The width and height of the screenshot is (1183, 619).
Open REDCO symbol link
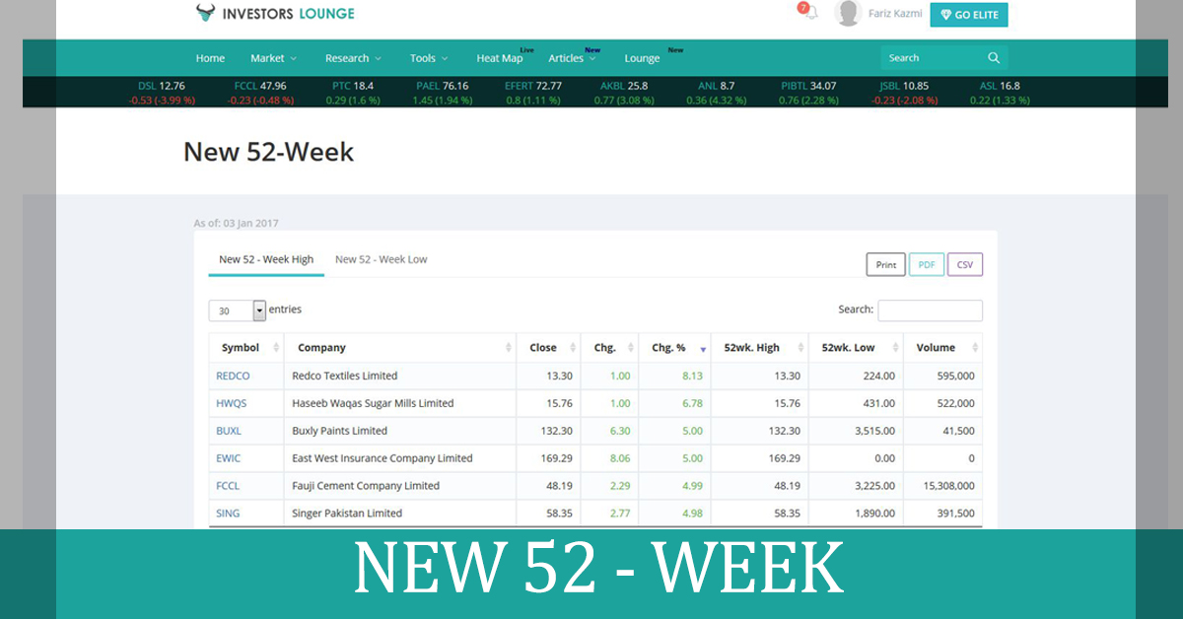click(x=233, y=376)
